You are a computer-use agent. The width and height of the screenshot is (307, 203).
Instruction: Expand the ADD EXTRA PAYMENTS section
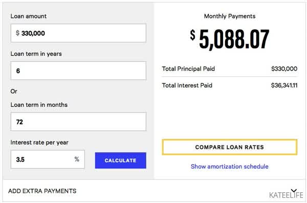point(42,191)
